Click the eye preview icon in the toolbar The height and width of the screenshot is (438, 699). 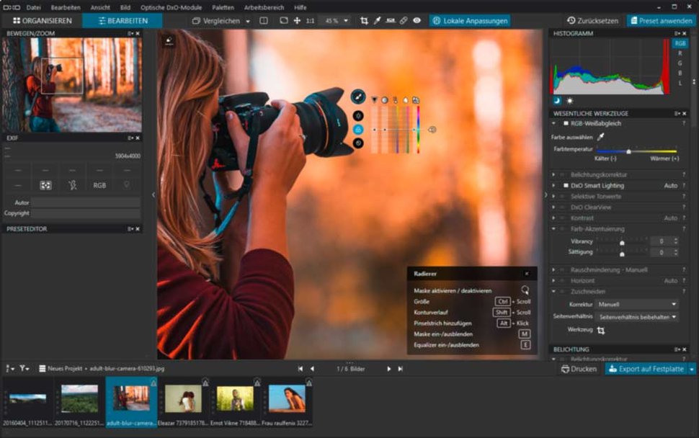point(417,21)
